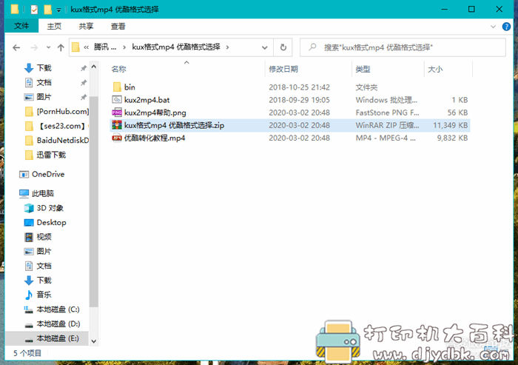Open 本地磁盘 (C:) drive
The image size is (518, 365).
58,309
